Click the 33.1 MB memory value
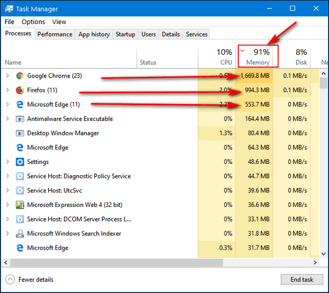The image size is (329, 293). coord(258,219)
